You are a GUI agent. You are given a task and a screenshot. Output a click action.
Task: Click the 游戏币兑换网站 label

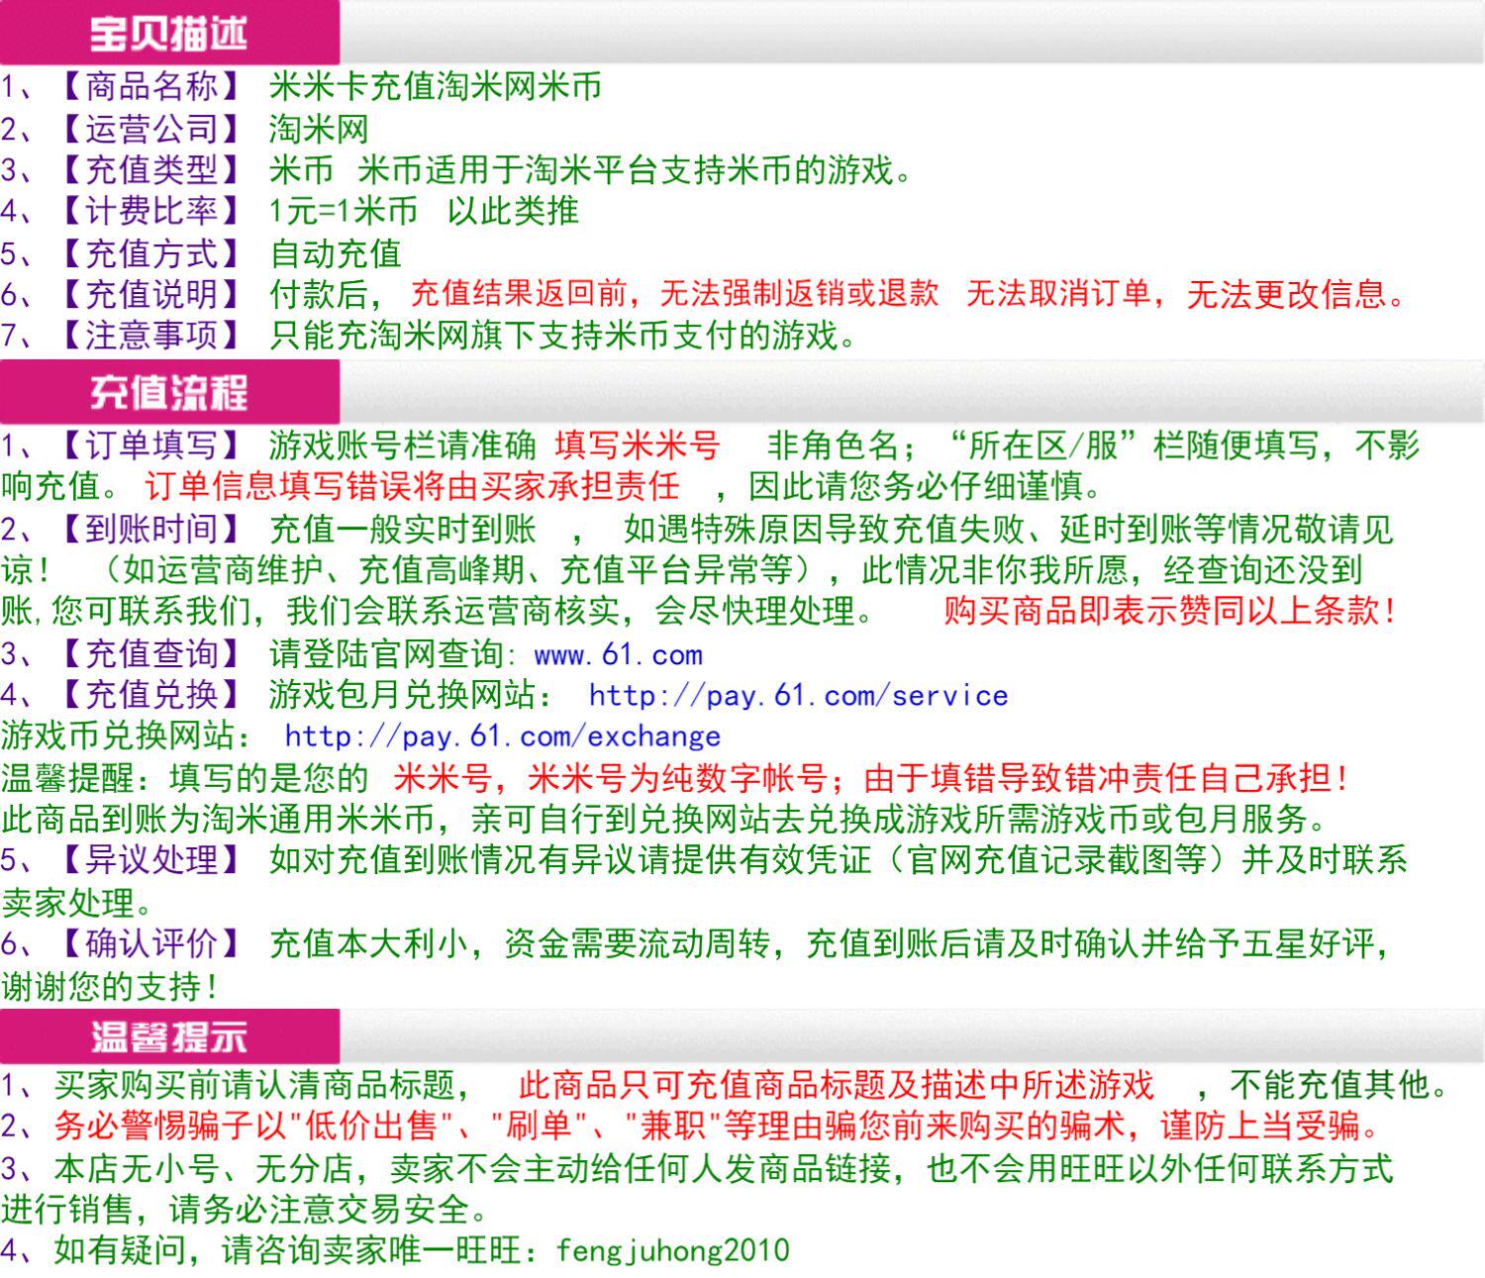pos(118,736)
